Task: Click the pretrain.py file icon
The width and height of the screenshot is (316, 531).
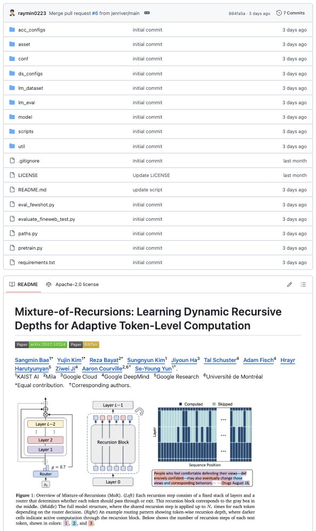Action: coord(12,248)
